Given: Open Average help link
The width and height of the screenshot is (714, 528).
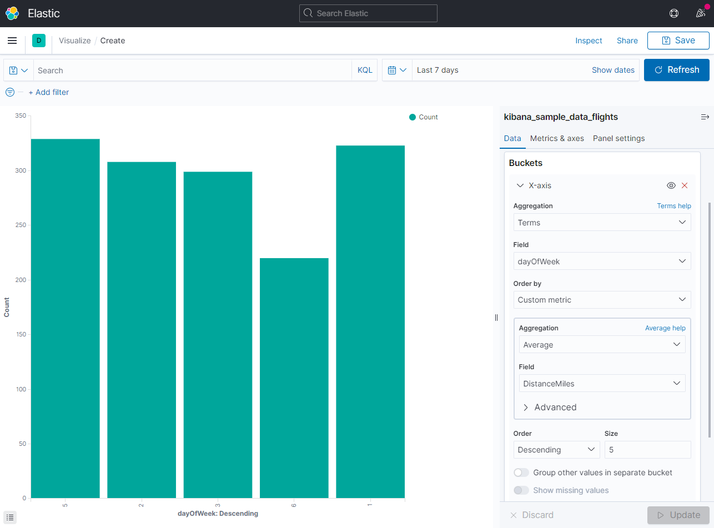Looking at the screenshot, I should point(665,328).
